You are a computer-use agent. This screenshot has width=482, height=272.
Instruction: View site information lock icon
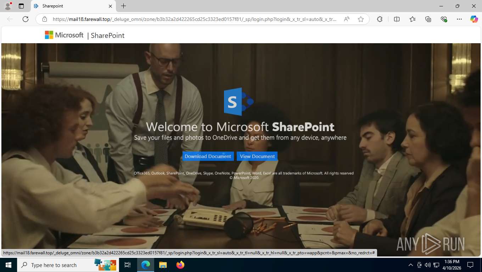point(44,19)
